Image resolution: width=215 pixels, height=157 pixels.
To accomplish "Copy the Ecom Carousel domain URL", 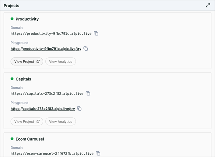I will click(x=98, y=154).
